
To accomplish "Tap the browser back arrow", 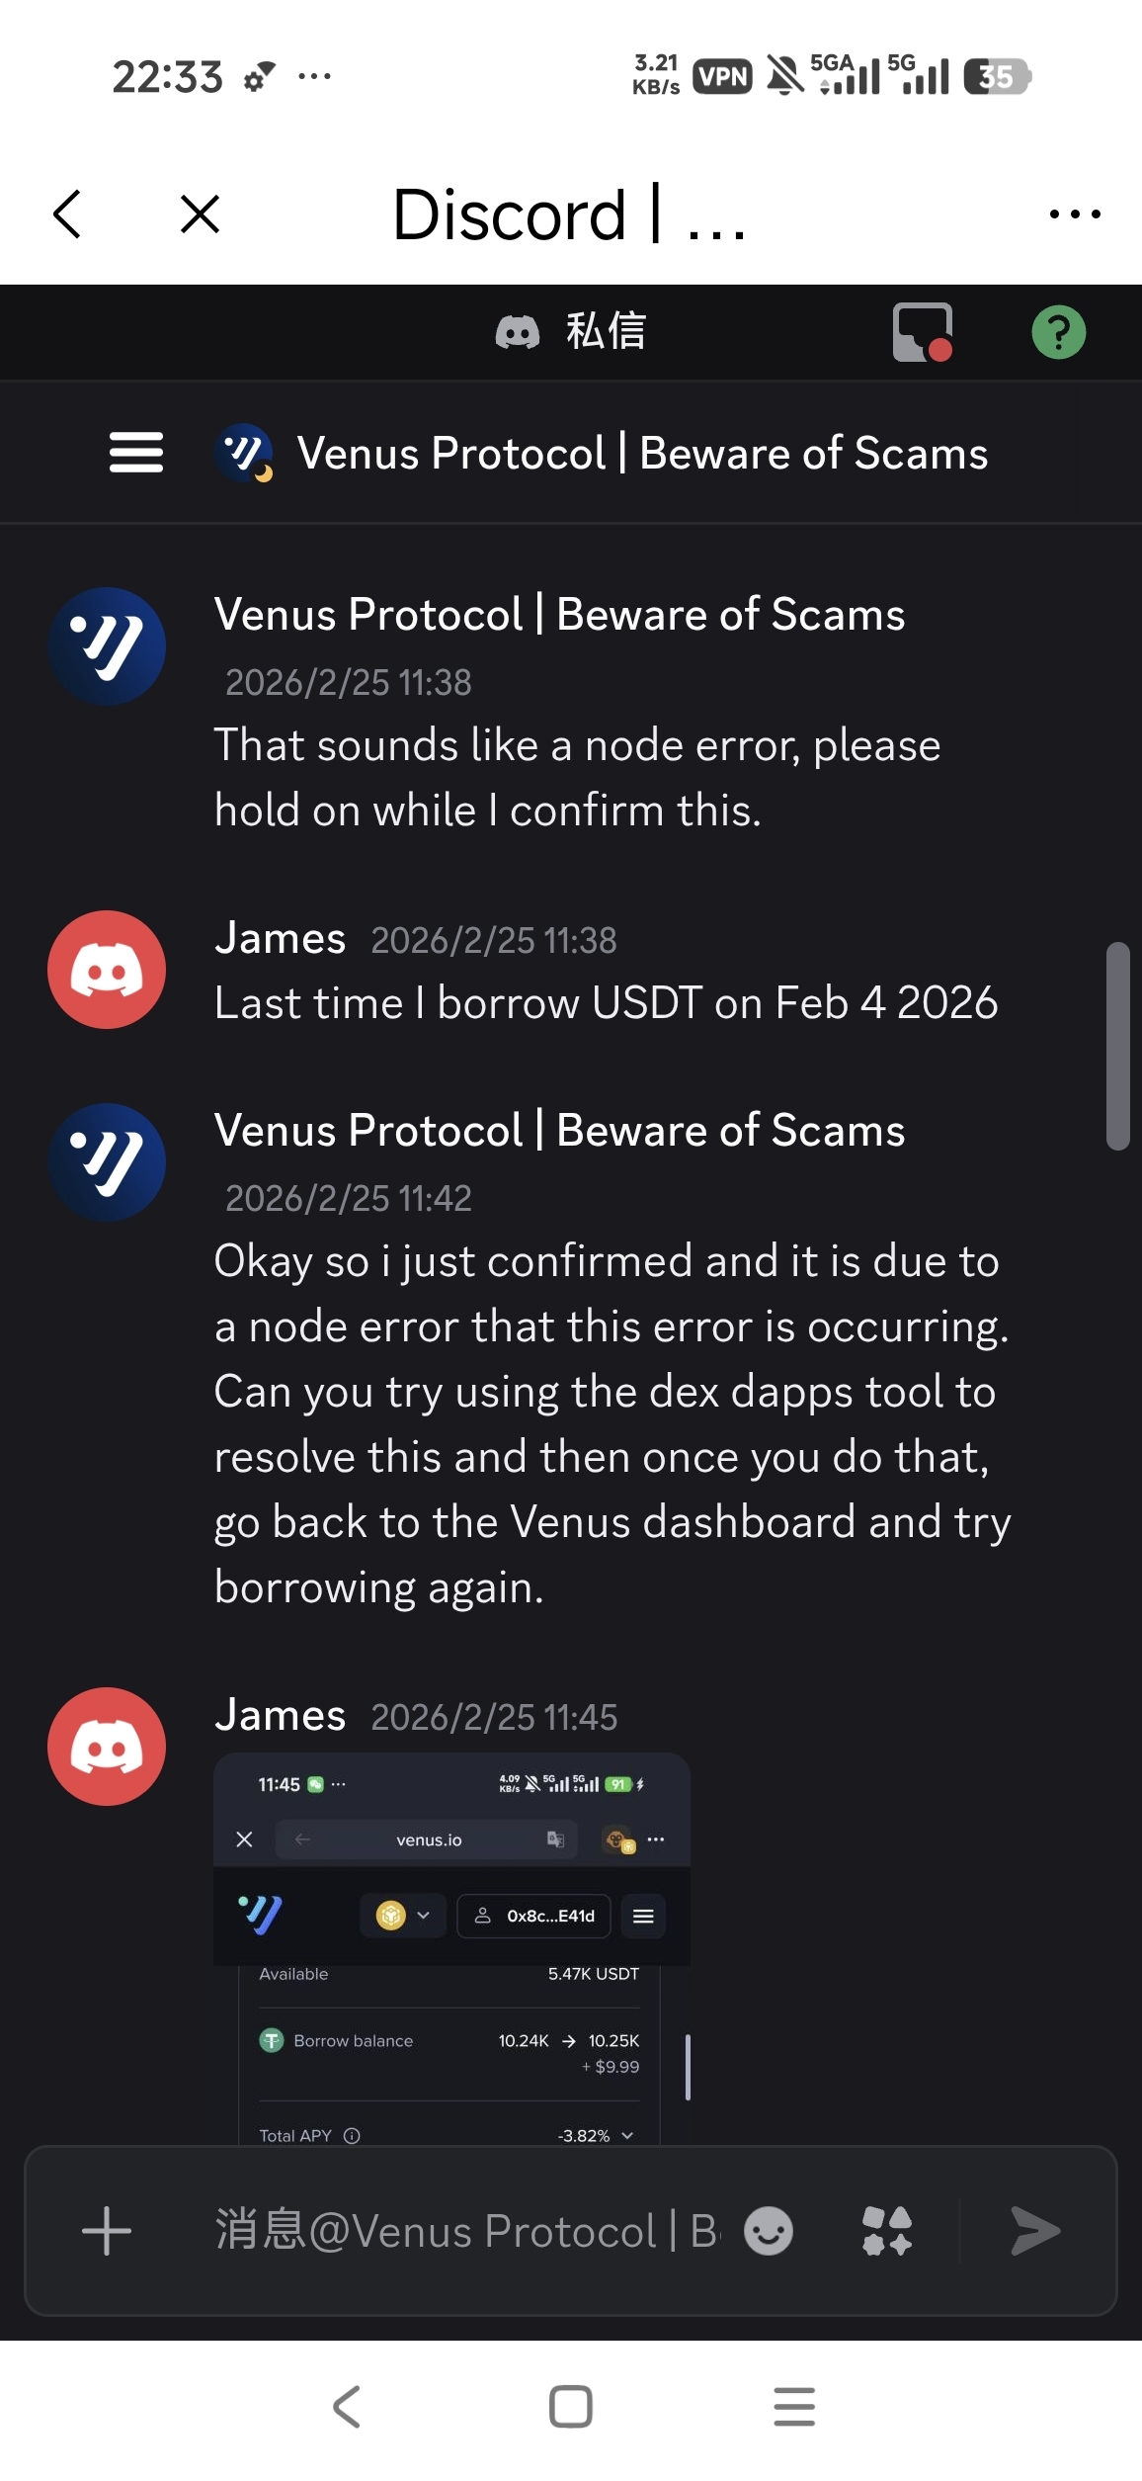I will 67,214.
